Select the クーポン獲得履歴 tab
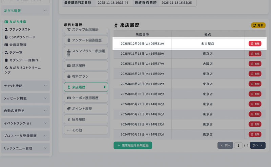 click(x=86, y=98)
